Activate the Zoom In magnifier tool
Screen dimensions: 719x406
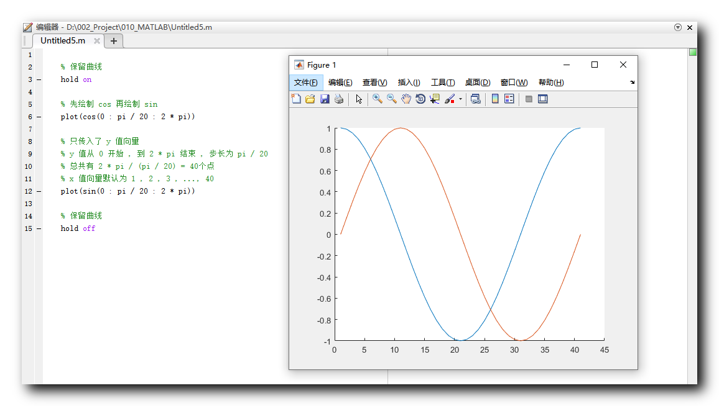point(378,99)
